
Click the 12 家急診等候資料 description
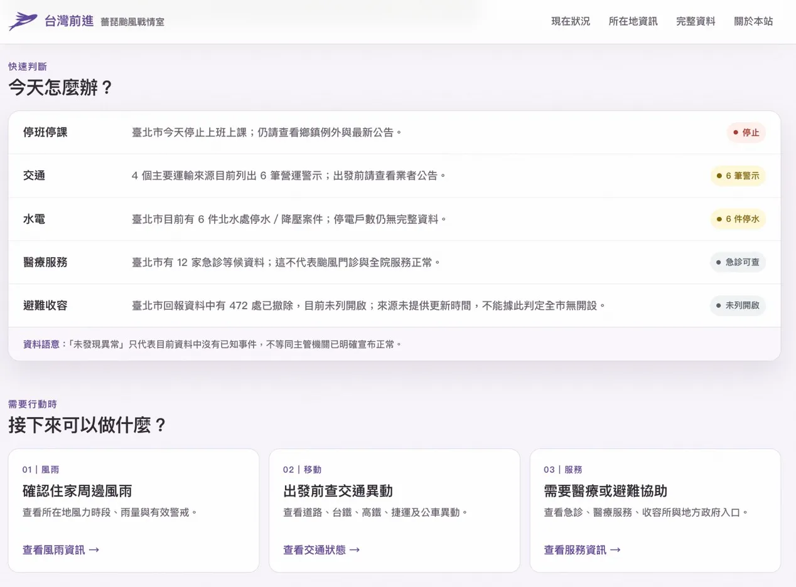[286, 262]
